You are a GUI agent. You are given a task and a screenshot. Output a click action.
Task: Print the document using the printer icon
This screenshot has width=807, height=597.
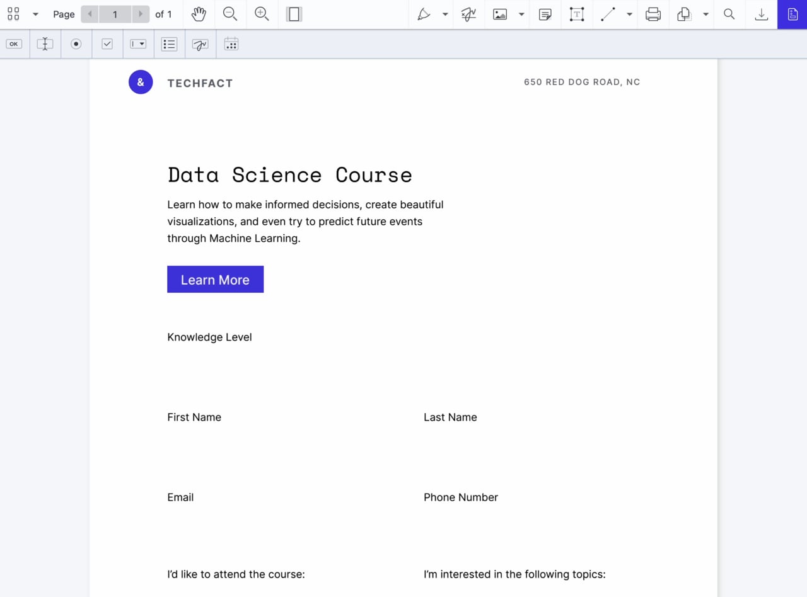pos(653,14)
